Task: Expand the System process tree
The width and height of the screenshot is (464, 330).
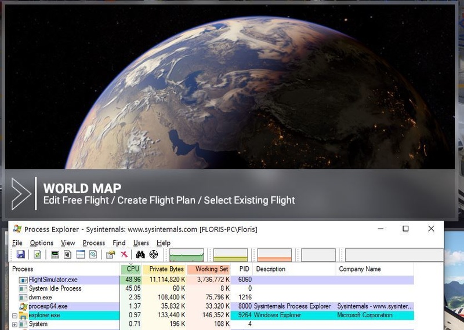Action: pyautogui.click(x=14, y=324)
